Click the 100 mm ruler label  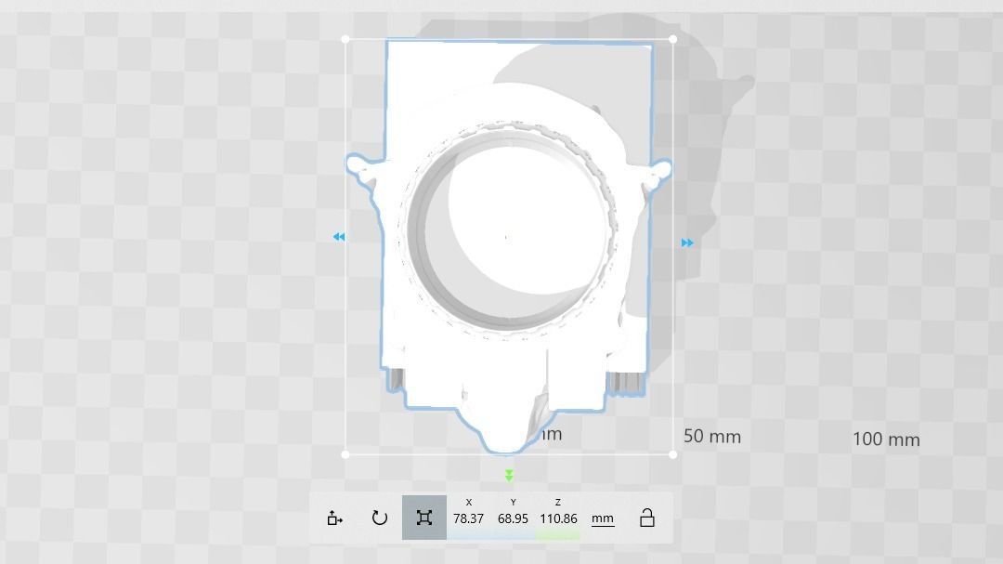point(886,439)
